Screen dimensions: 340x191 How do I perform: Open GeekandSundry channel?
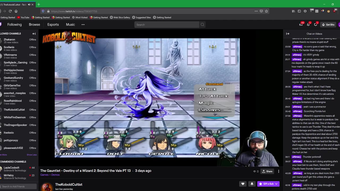(x=18, y=79)
